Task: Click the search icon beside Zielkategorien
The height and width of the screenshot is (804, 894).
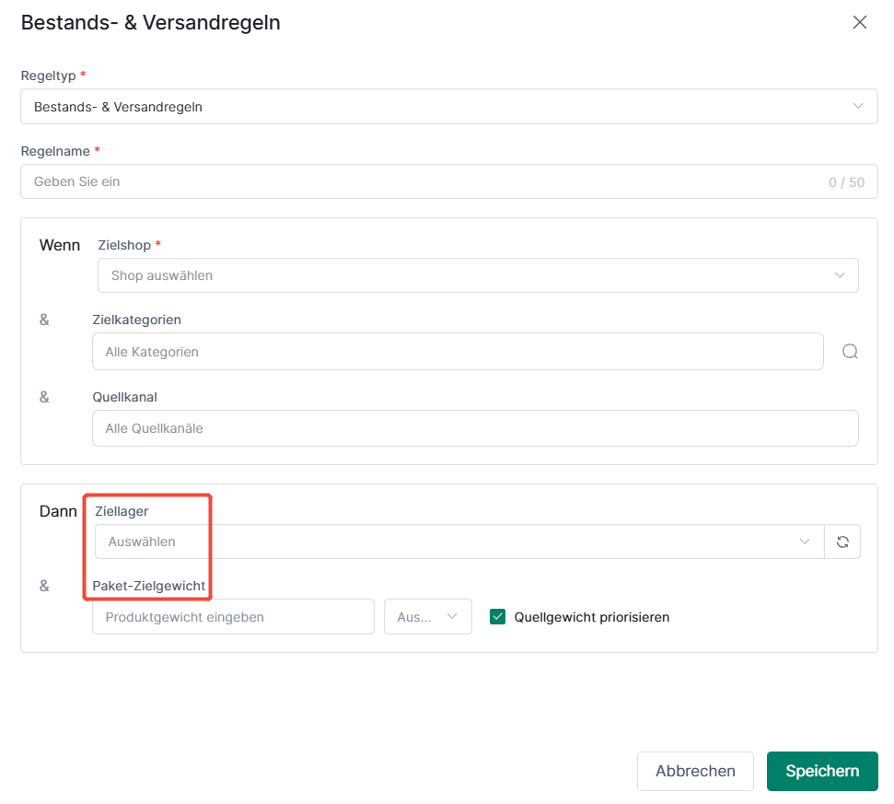Action: point(850,351)
